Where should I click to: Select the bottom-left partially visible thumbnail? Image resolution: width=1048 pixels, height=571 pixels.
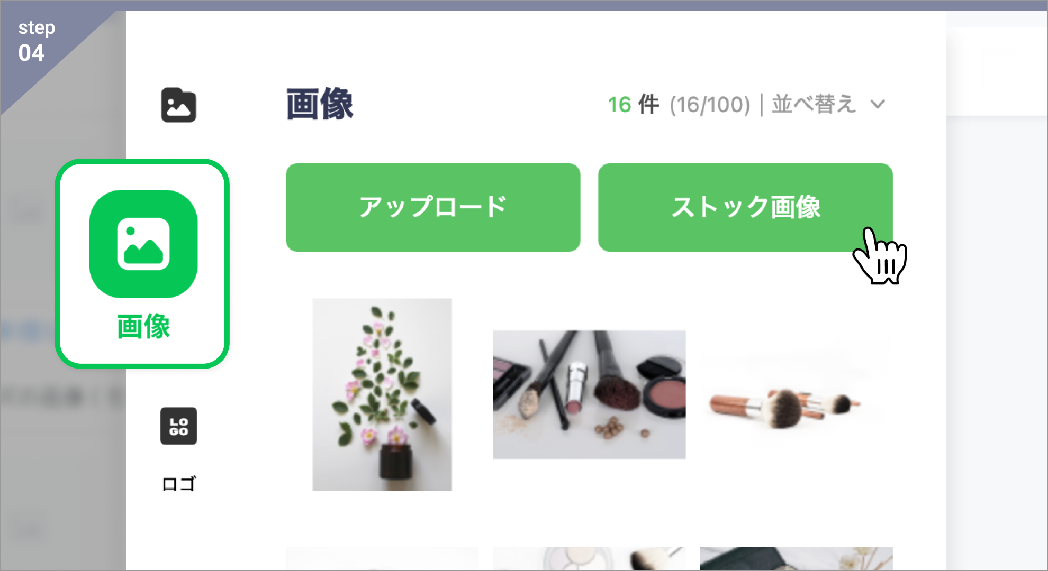382,558
